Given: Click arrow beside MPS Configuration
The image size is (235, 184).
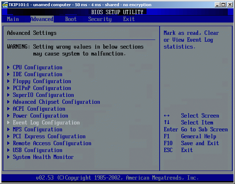Looking at the screenshot, I should pyautogui.click(x=9, y=130).
